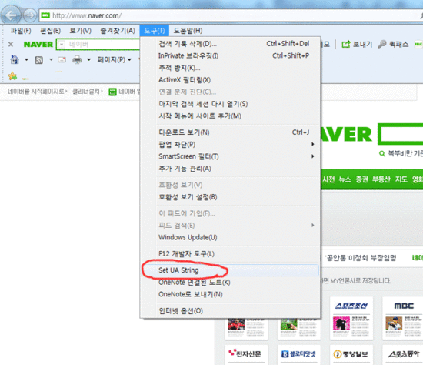Select 시작 메뉴에 사이트 추가(M)
The width and height of the screenshot is (423, 365).
[230, 116]
